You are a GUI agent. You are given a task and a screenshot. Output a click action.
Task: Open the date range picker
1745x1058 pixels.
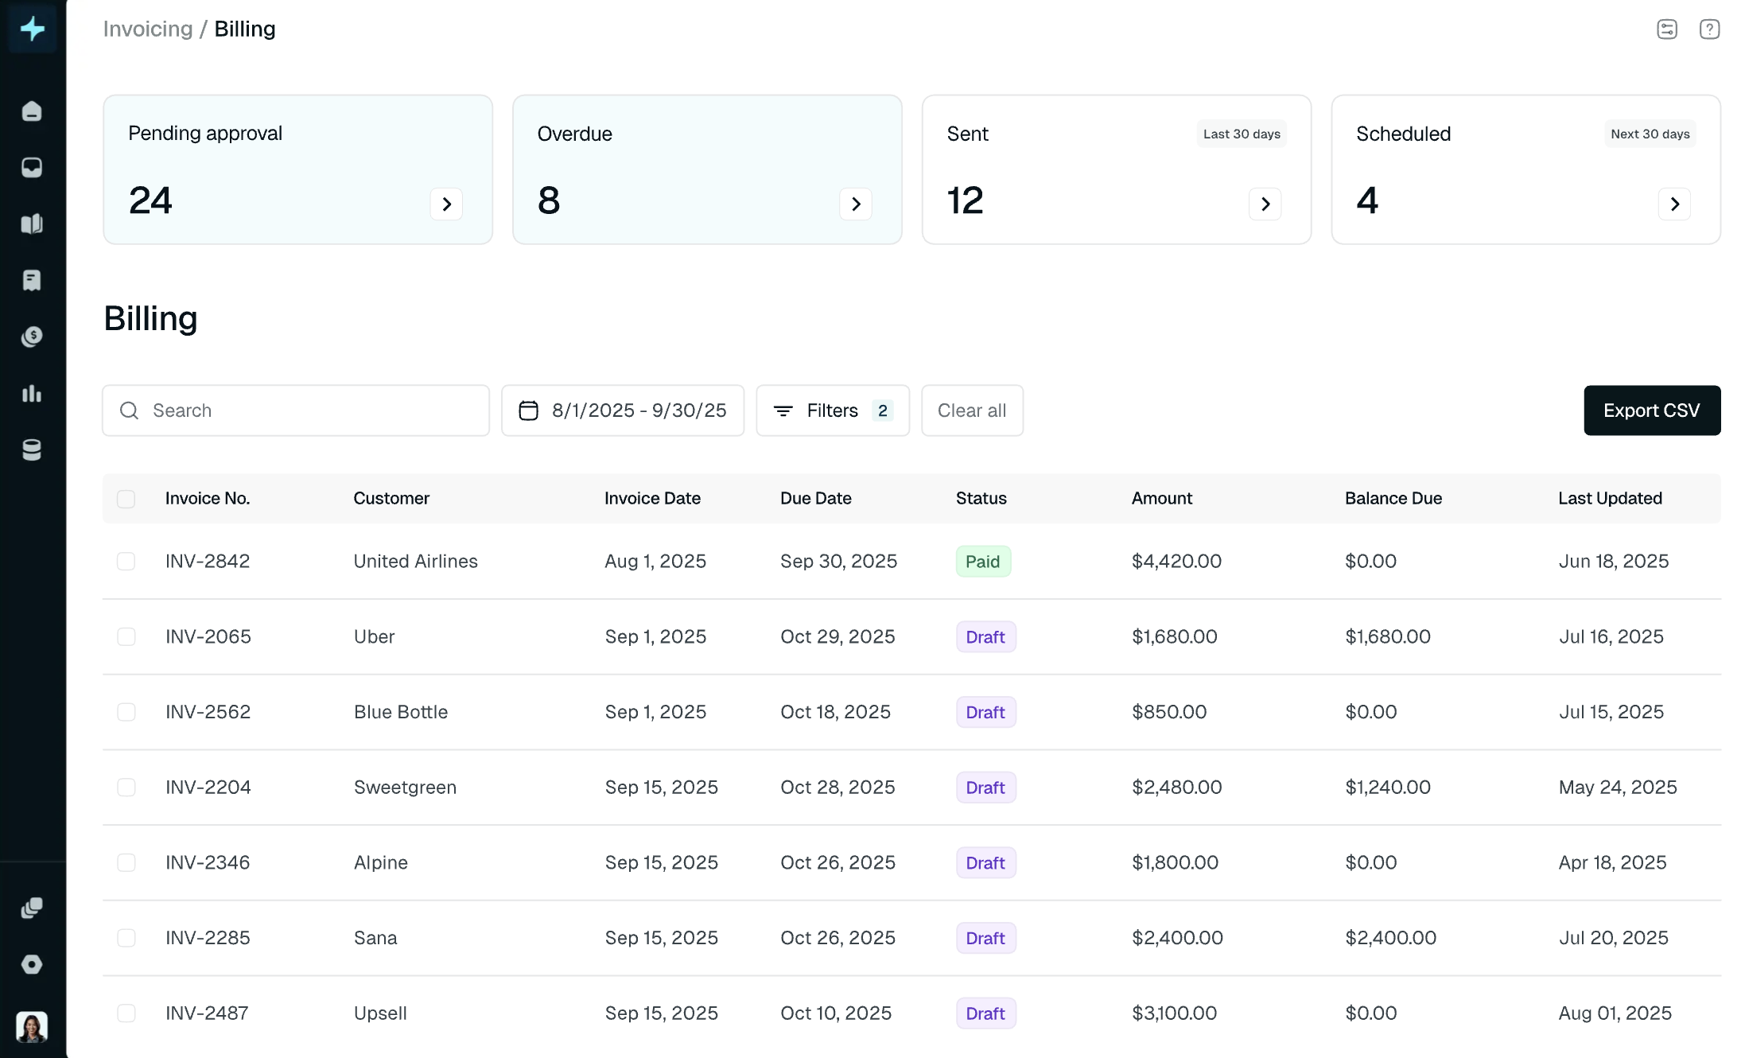point(623,410)
